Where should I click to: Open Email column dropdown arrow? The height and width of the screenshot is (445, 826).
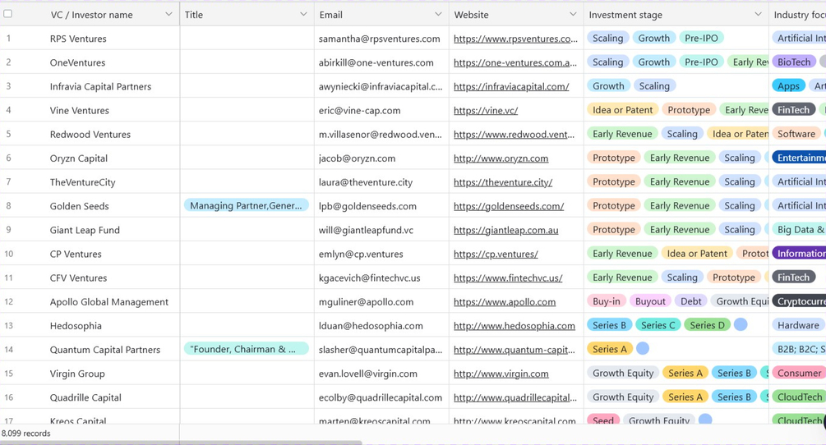click(438, 14)
